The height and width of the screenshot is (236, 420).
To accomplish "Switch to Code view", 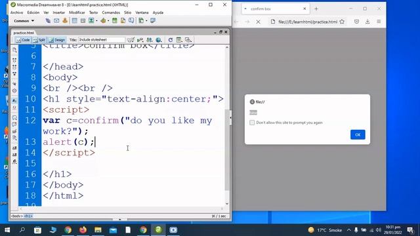I will point(23,40).
